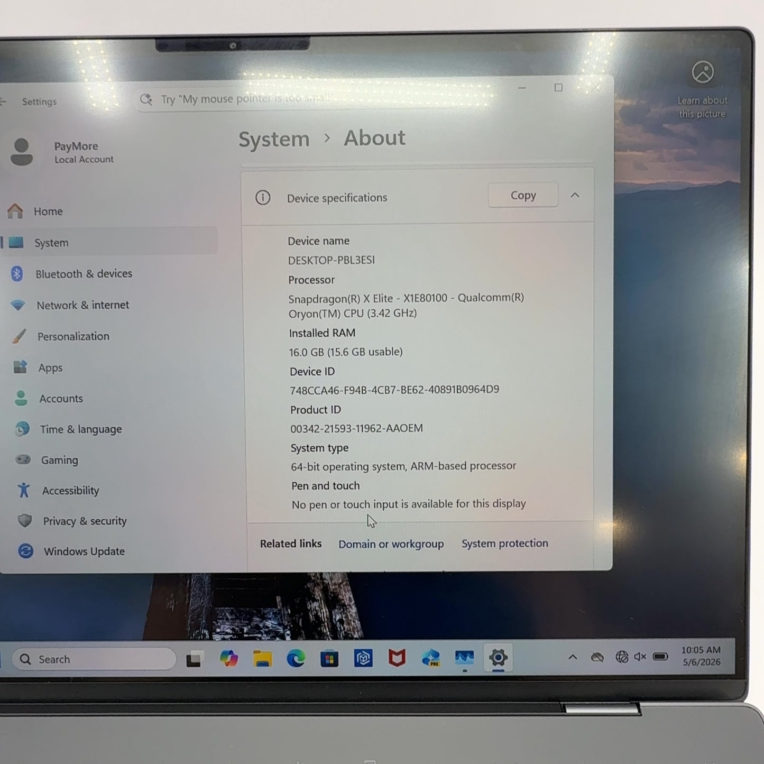Open System protection link
Viewport: 764px width, 764px height.
tap(504, 544)
